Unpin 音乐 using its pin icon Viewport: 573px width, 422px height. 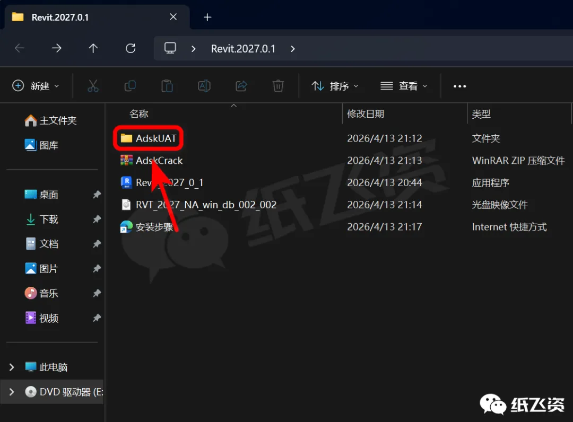click(x=97, y=293)
